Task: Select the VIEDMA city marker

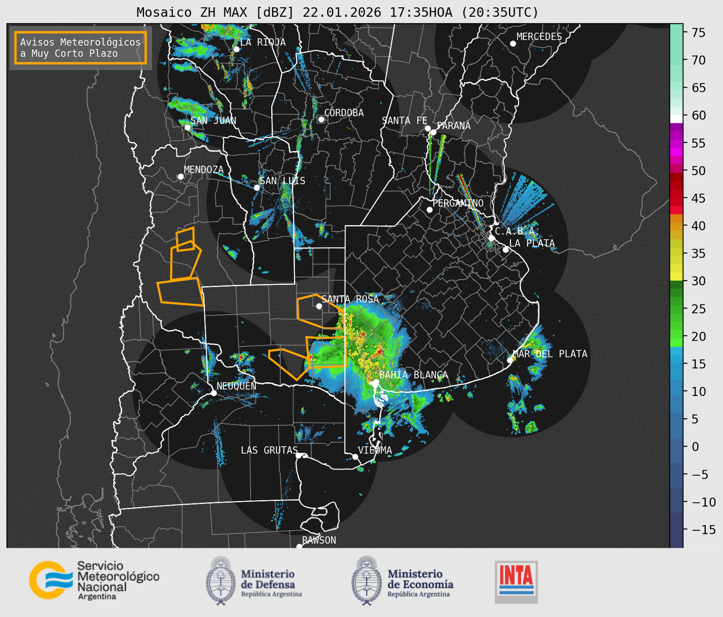Action: click(x=355, y=457)
